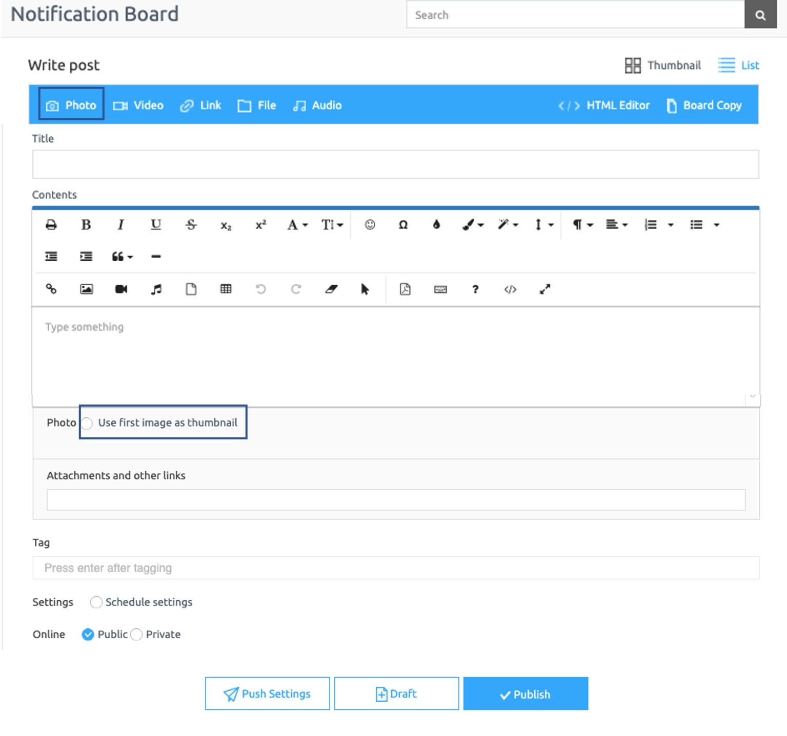
Task: Click the Title input field
Action: pyautogui.click(x=395, y=164)
